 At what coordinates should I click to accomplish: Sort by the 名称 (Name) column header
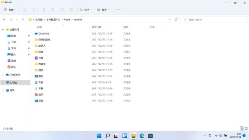click(39, 27)
